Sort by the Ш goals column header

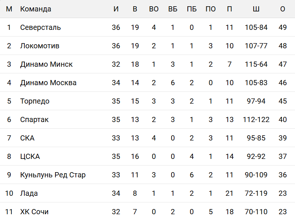[256, 9]
